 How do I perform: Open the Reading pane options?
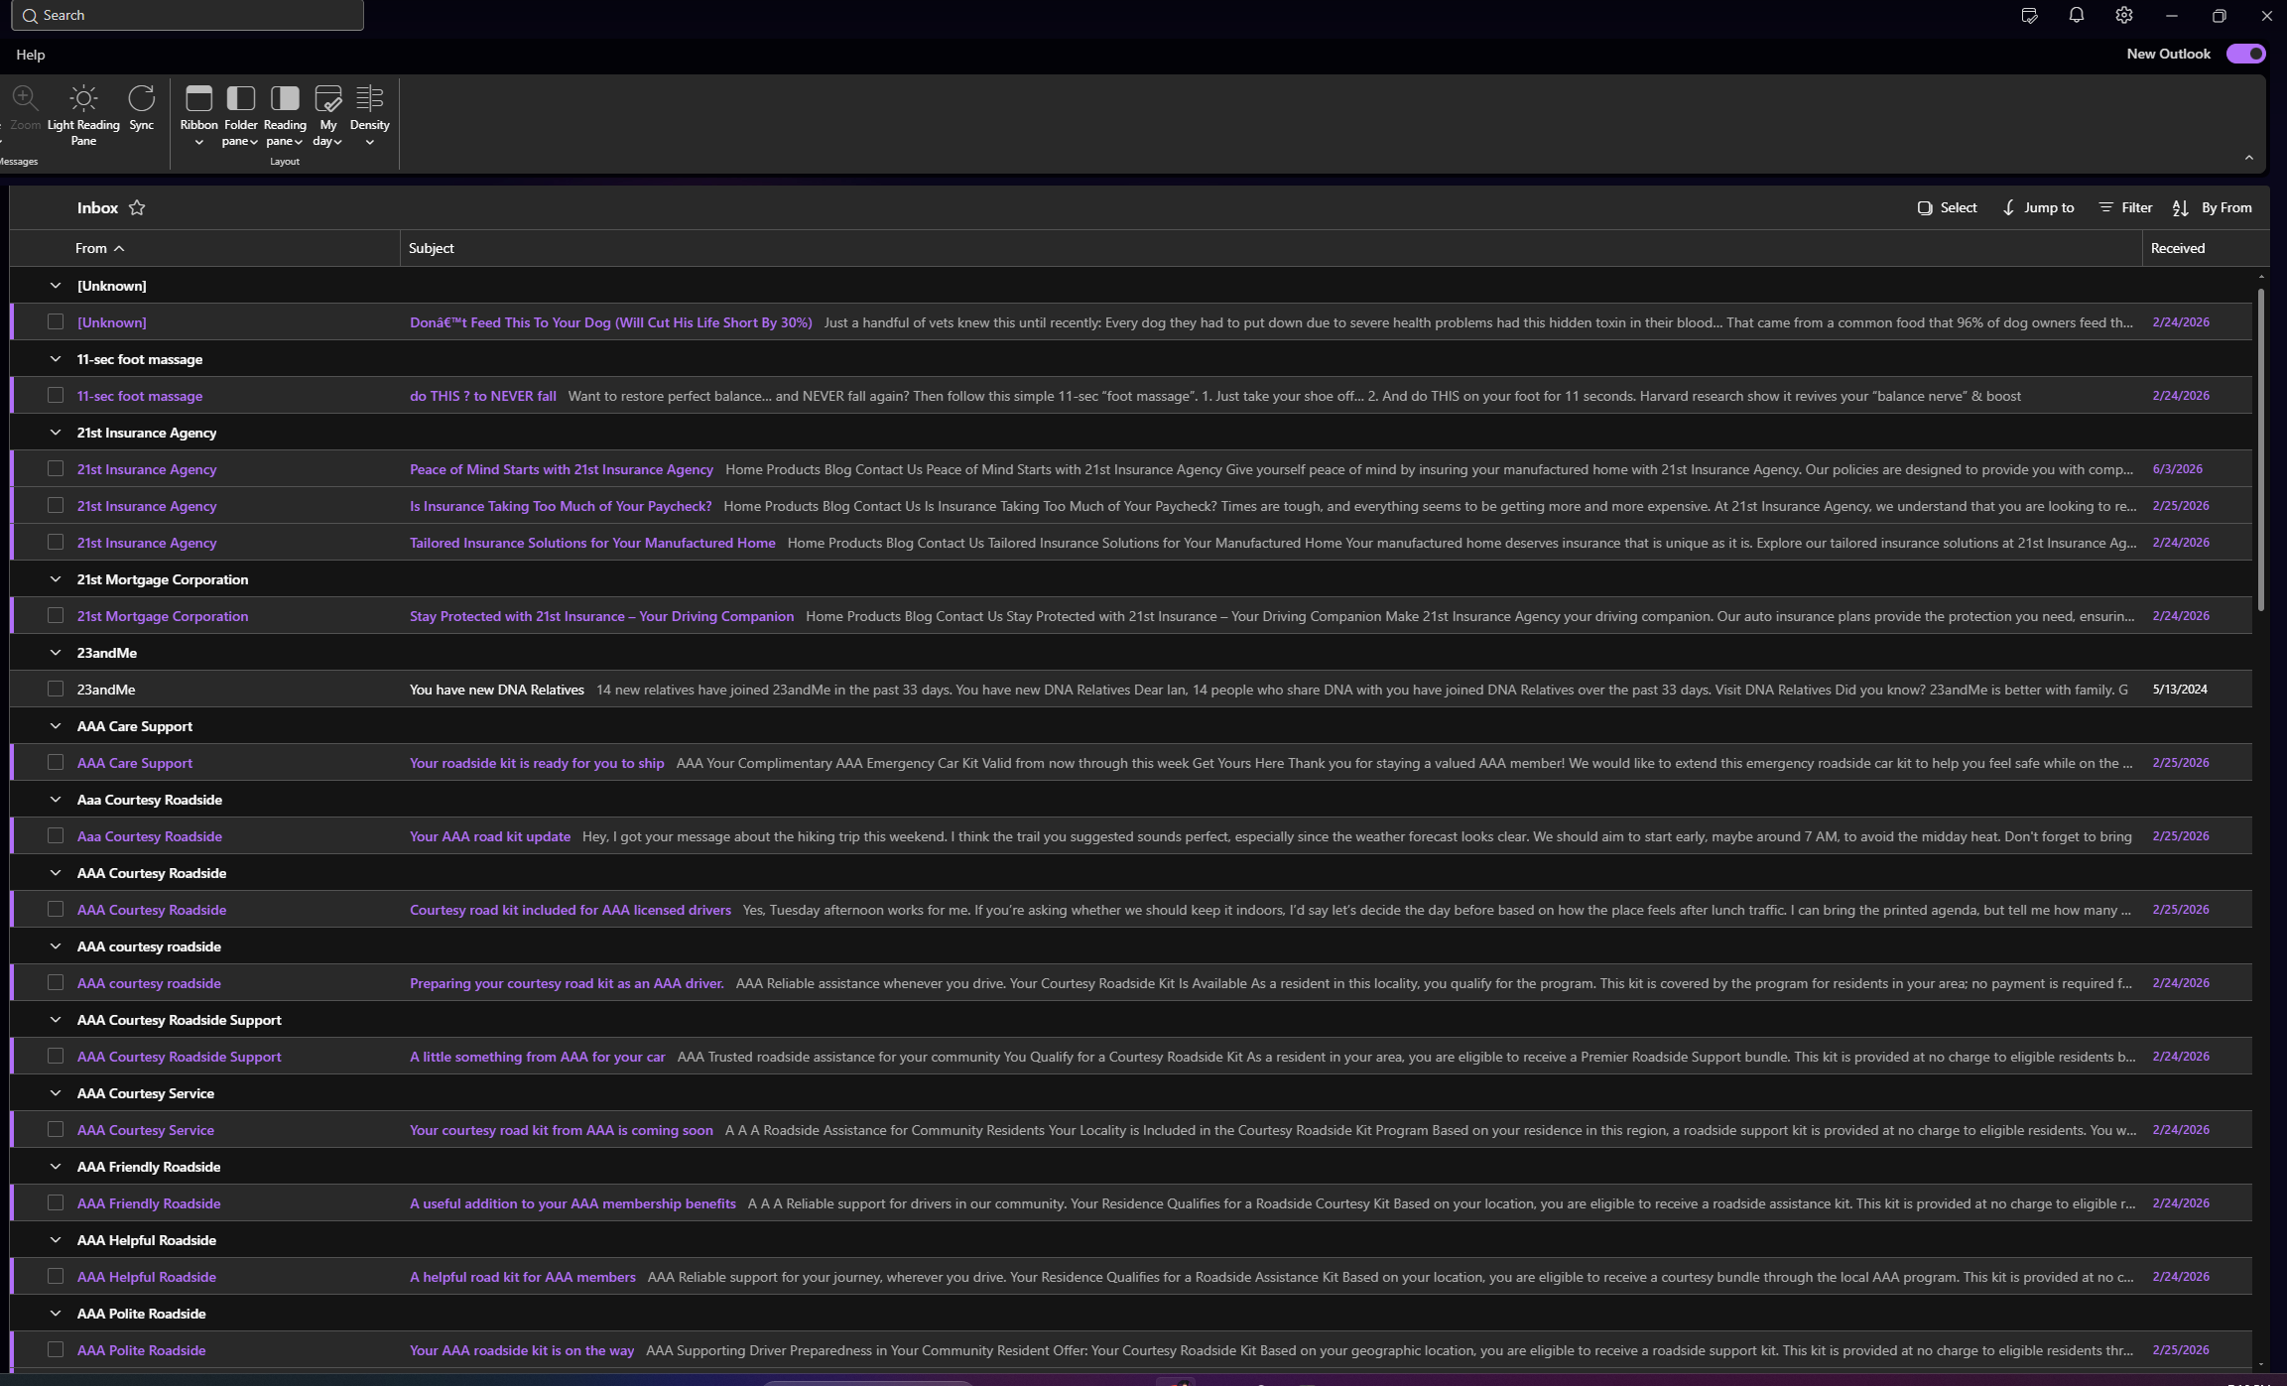pyautogui.click(x=285, y=115)
